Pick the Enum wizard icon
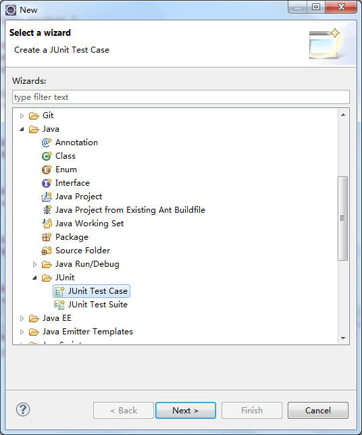Viewport: 362px width, 435px height. tap(47, 170)
